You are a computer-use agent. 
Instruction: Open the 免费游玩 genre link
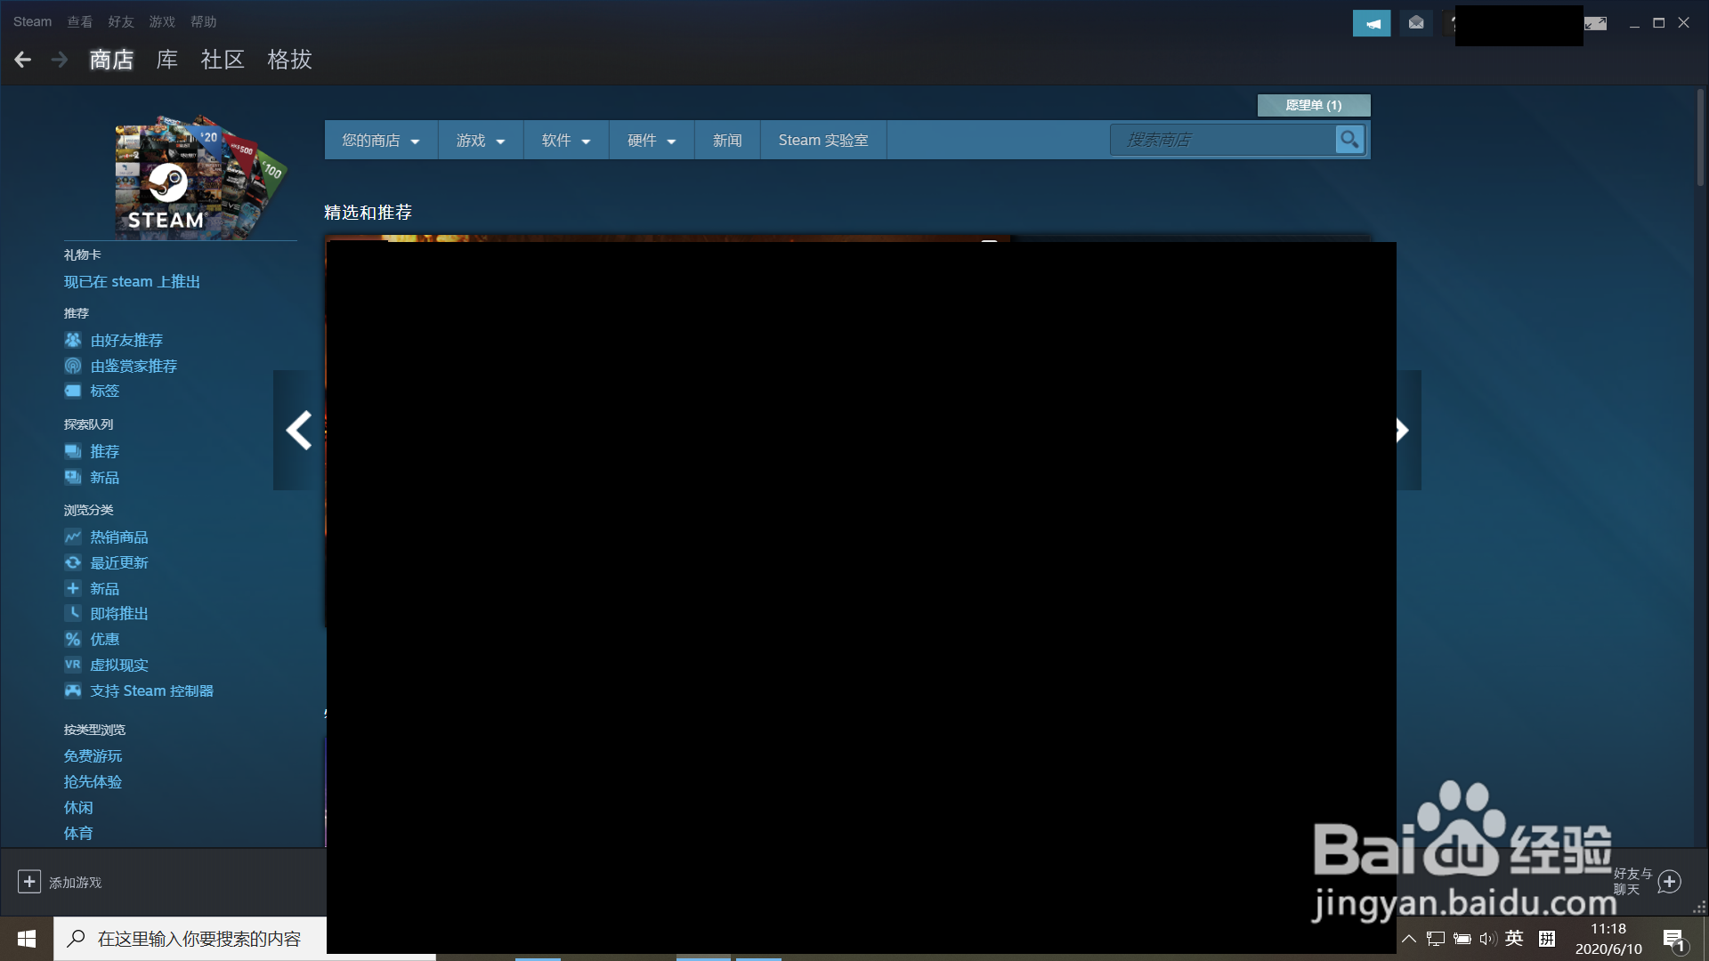(x=93, y=755)
